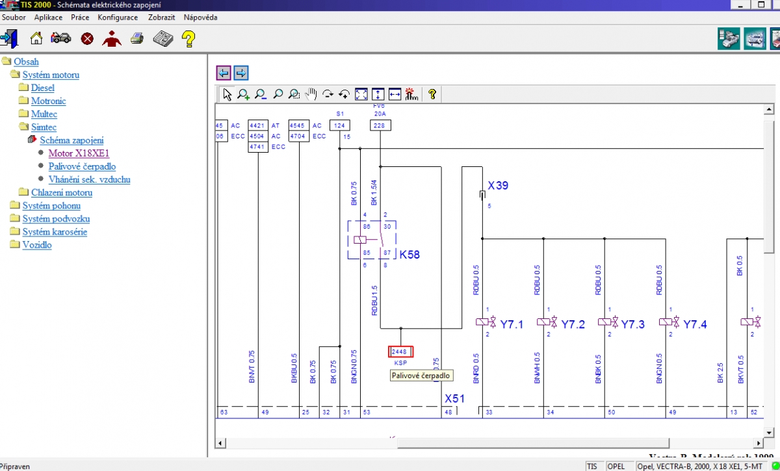
Task: Open the Multec folder
Action: pos(44,114)
